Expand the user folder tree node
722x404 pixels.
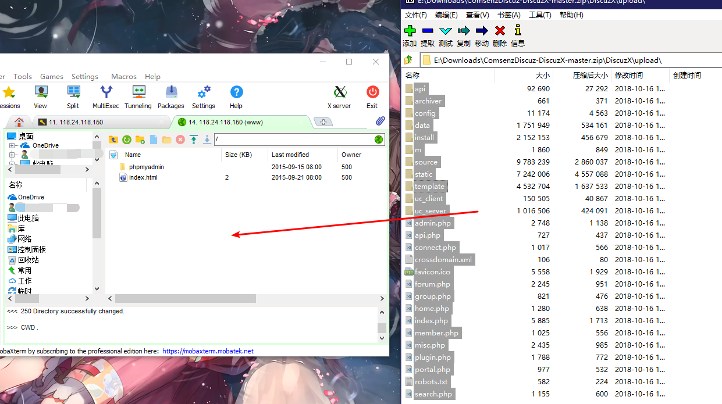click(12, 155)
